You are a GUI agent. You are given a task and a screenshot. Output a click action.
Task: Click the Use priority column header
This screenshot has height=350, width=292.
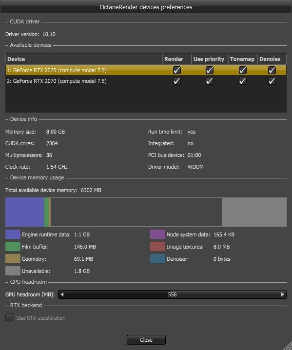(x=210, y=59)
